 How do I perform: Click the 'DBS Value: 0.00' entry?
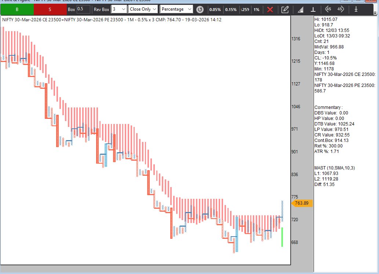[331, 113]
